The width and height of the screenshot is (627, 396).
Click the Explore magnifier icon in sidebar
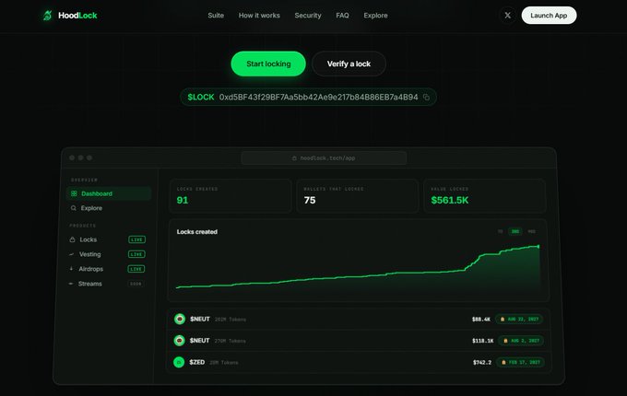pyautogui.click(x=74, y=208)
